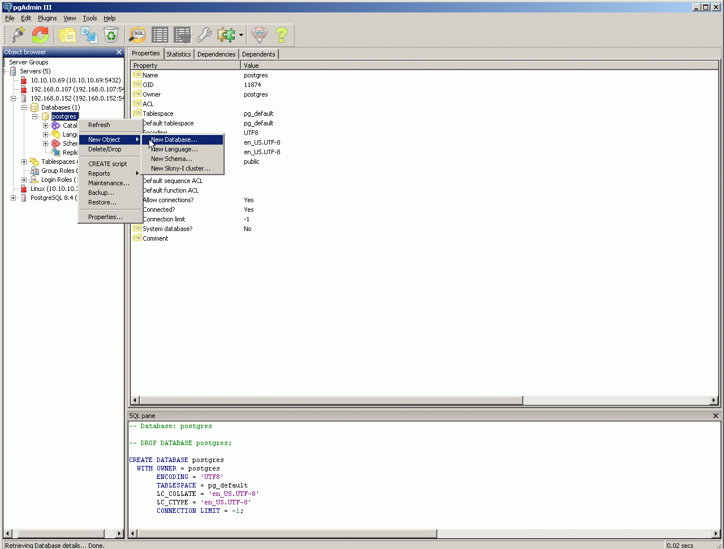Select Refresh in the context menu
724x549 pixels.
pos(110,125)
